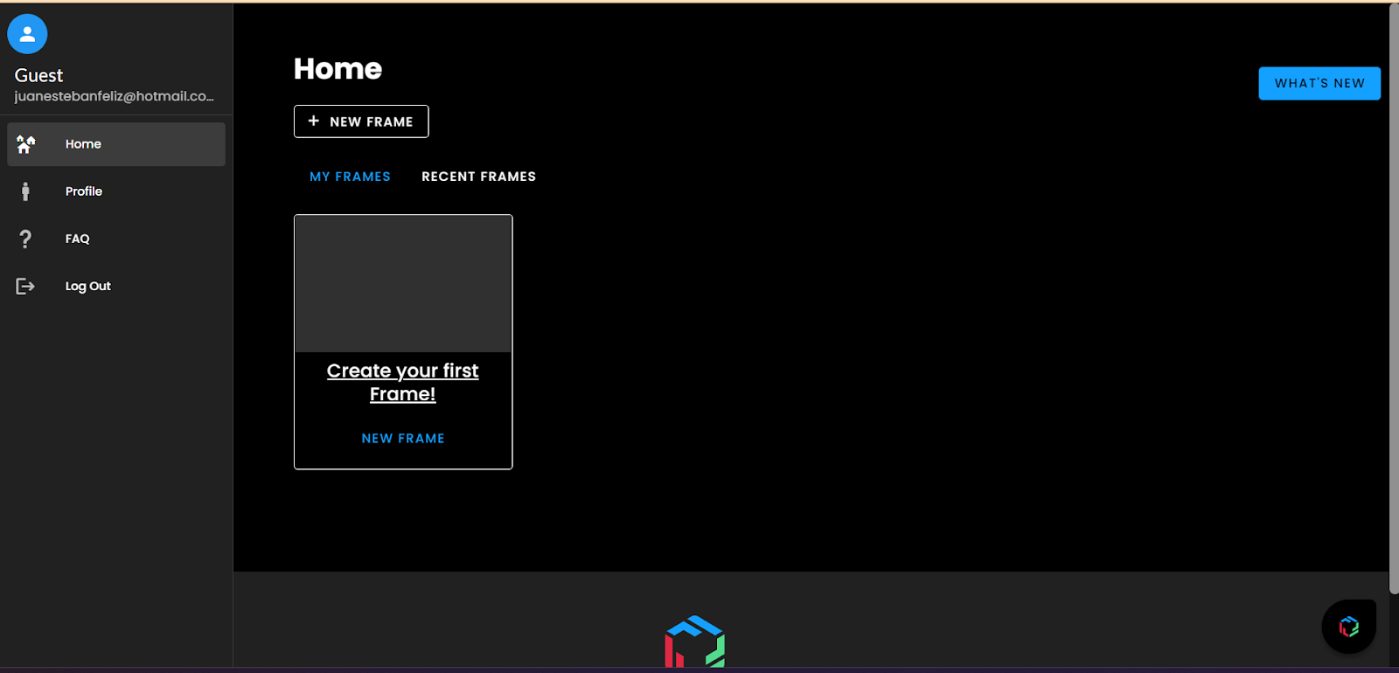Click the FAQ question mark icon
The height and width of the screenshot is (673, 1399).
25,239
